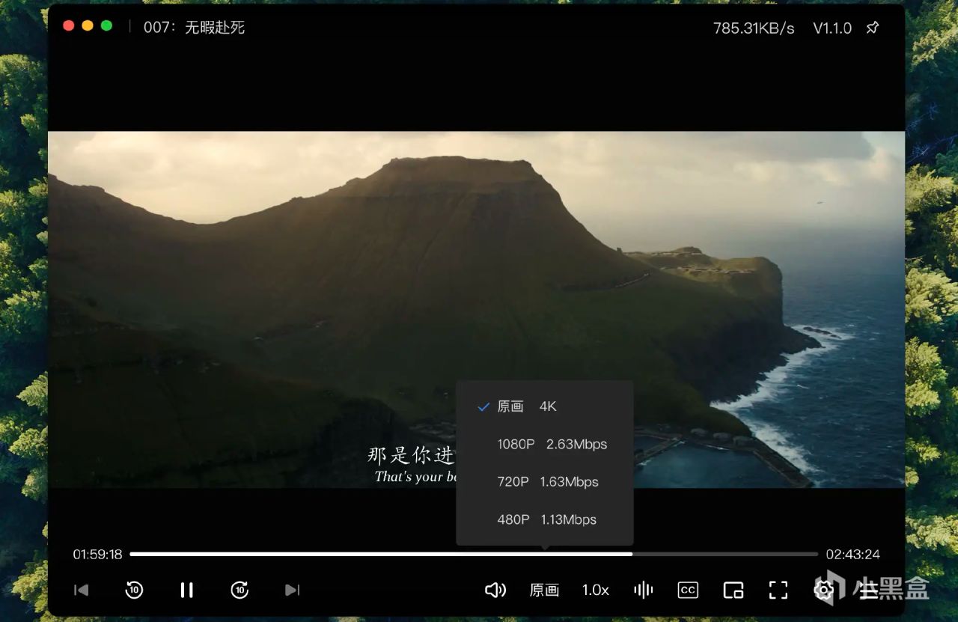Click the V1.1.0 version label
The height and width of the screenshot is (622, 958).
(x=832, y=28)
